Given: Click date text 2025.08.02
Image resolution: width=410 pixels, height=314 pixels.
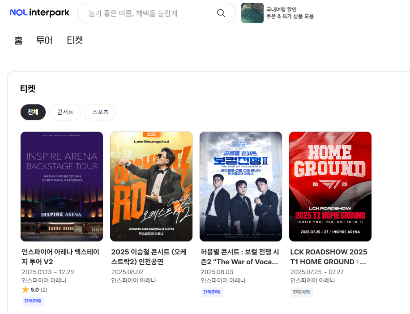Looking at the screenshot, I should point(127,272).
